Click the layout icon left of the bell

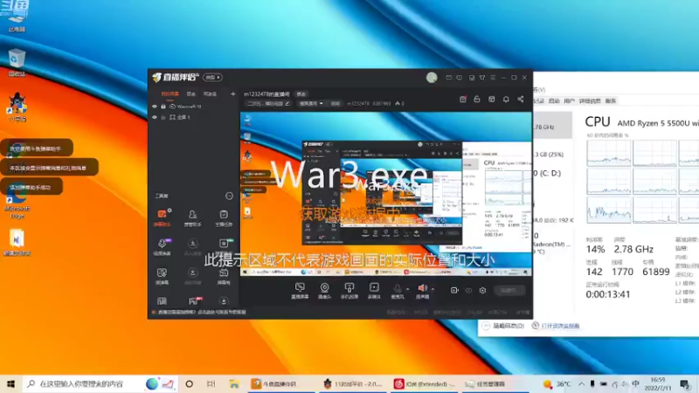click(491, 99)
